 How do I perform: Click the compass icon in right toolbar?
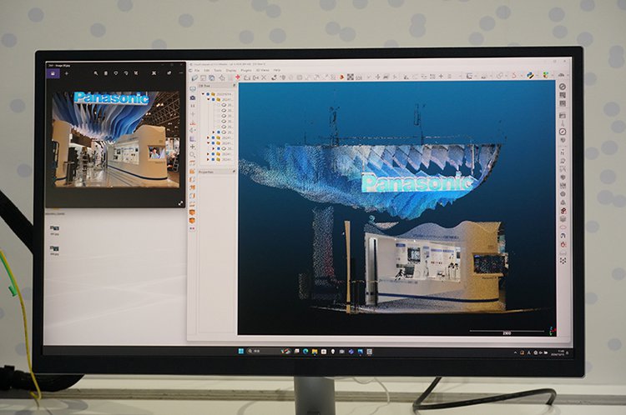(x=562, y=132)
